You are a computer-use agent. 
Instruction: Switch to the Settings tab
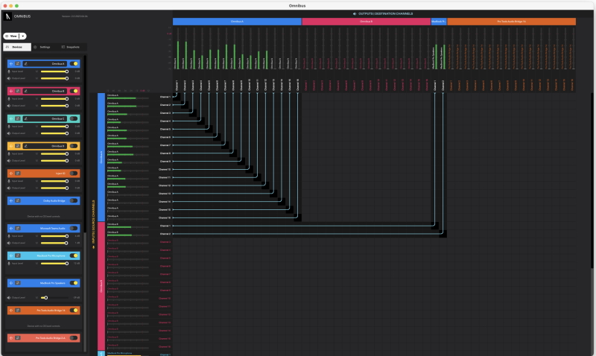tap(42, 47)
